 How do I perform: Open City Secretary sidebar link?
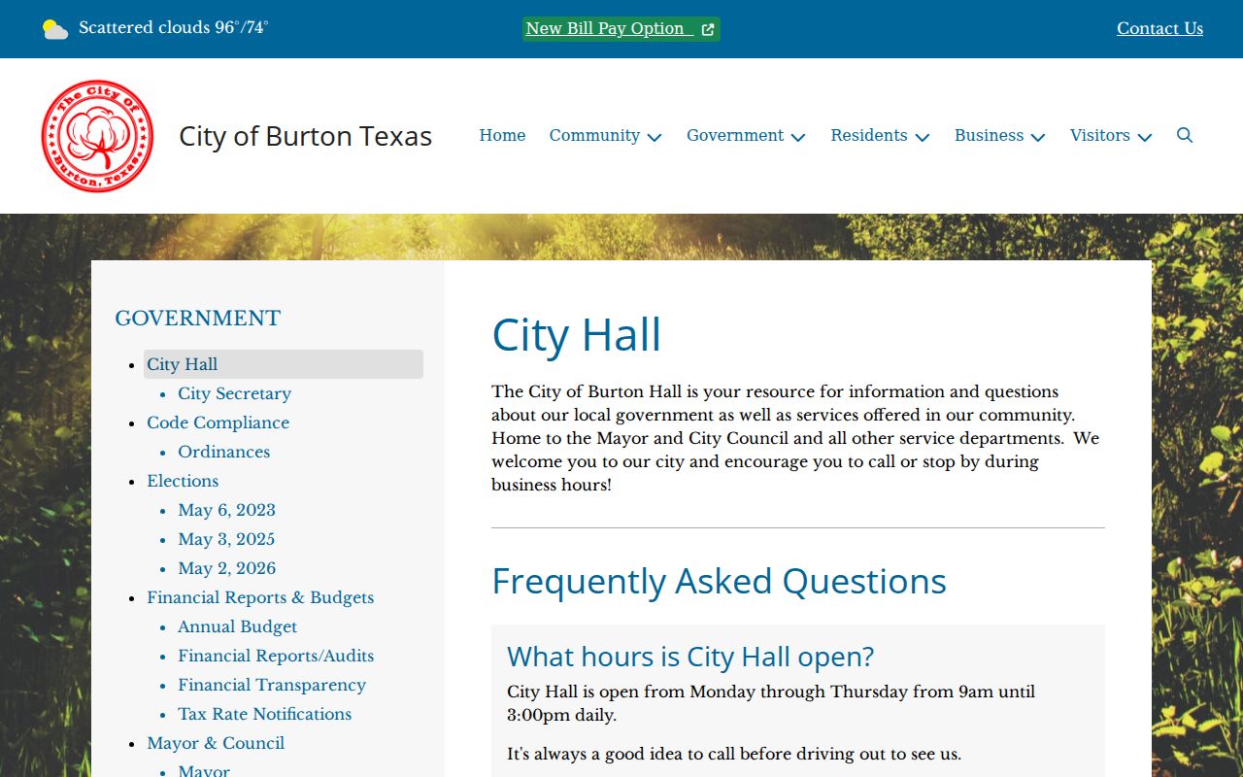coord(234,393)
